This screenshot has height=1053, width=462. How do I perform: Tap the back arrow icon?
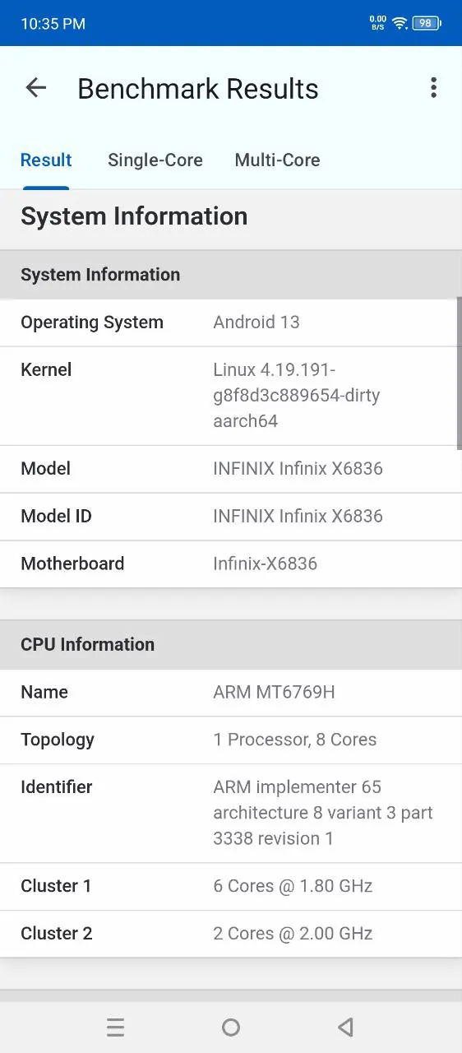(36, 88)
